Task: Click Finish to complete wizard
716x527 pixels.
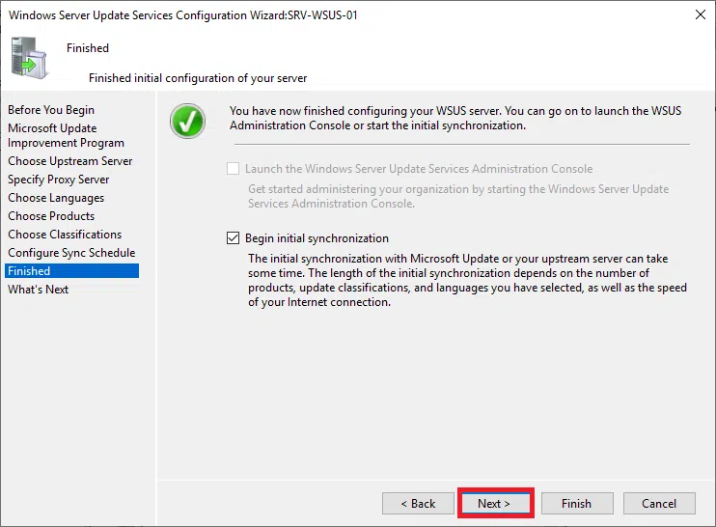Action: point(576,504)
